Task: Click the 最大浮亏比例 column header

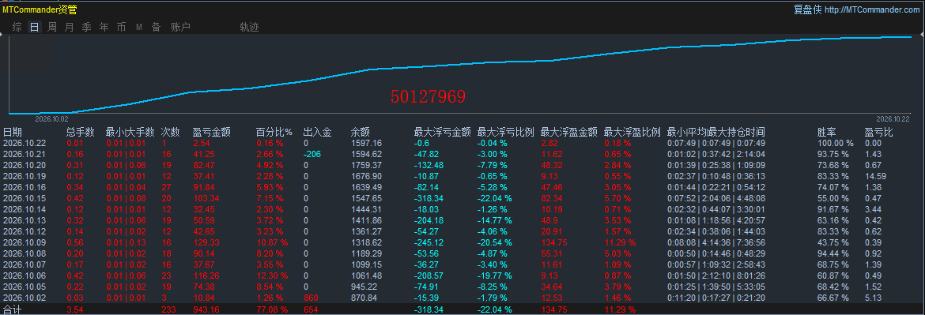Action: tap(505, 132)
